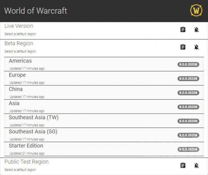This screenshot has height=175, width=208.
Task: Open the clipboard icon for Beta Region
Action: 183,47
